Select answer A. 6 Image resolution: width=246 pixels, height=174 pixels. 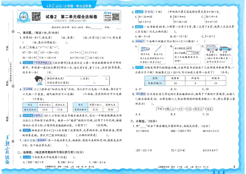coord(138,114)
